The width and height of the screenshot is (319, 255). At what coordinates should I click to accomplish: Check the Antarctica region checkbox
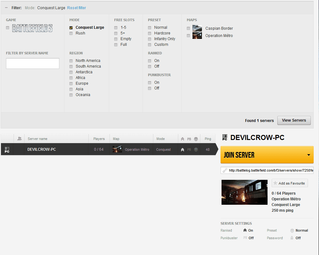click(x=71, y=72)
